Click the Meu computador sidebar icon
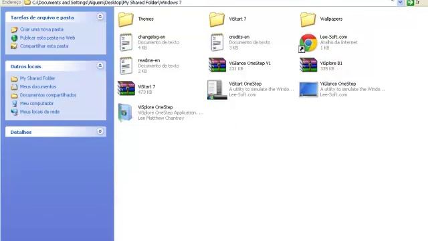428x241 pixels. click(14, 104)
